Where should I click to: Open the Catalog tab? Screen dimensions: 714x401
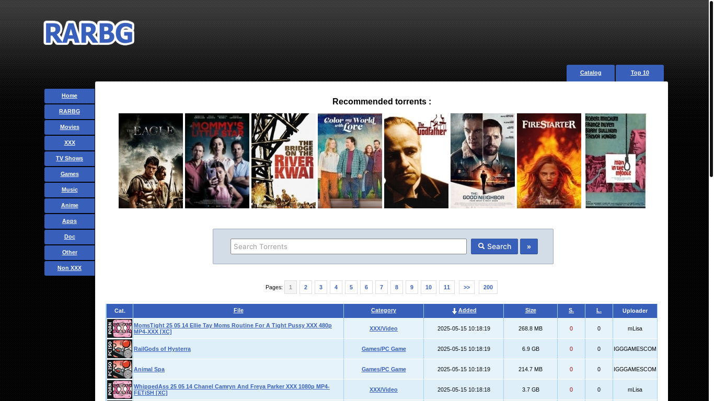coord(591,73)
